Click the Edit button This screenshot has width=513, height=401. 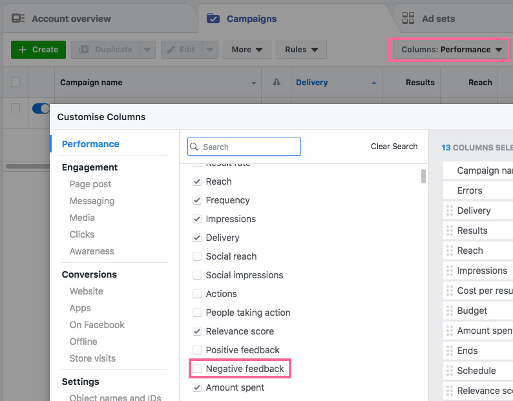[182, 49]
